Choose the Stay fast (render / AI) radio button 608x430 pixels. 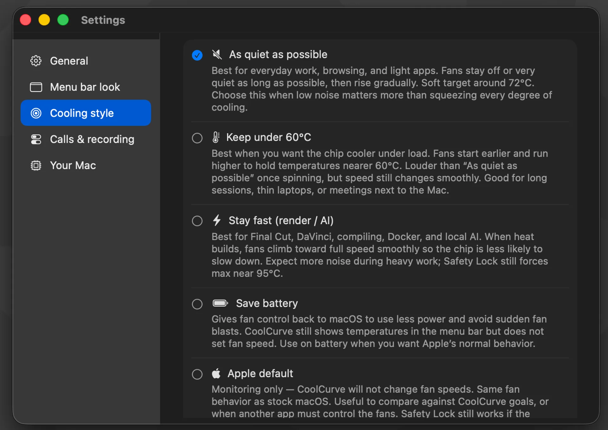(197, 221)
